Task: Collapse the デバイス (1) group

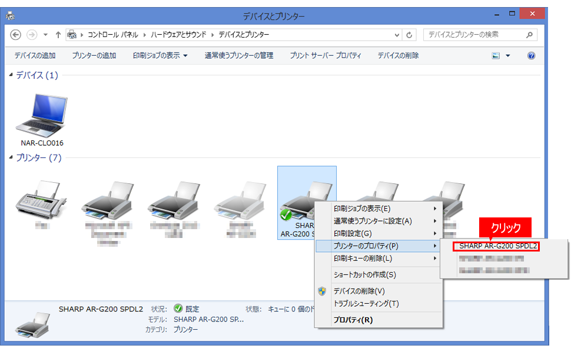Action: [x=11, y=75]
